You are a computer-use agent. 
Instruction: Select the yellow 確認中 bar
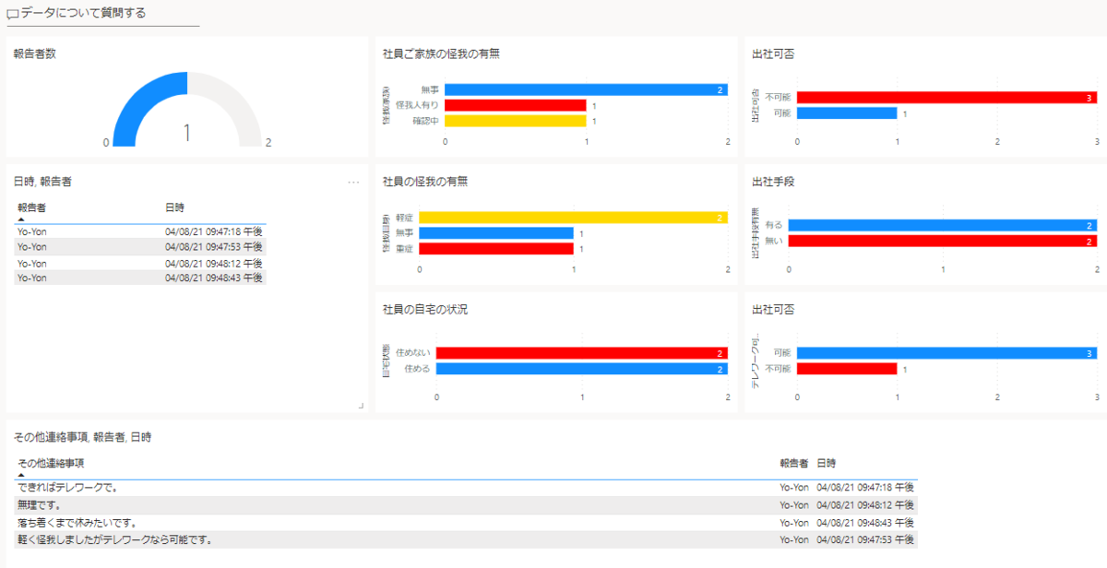(516, 121)
